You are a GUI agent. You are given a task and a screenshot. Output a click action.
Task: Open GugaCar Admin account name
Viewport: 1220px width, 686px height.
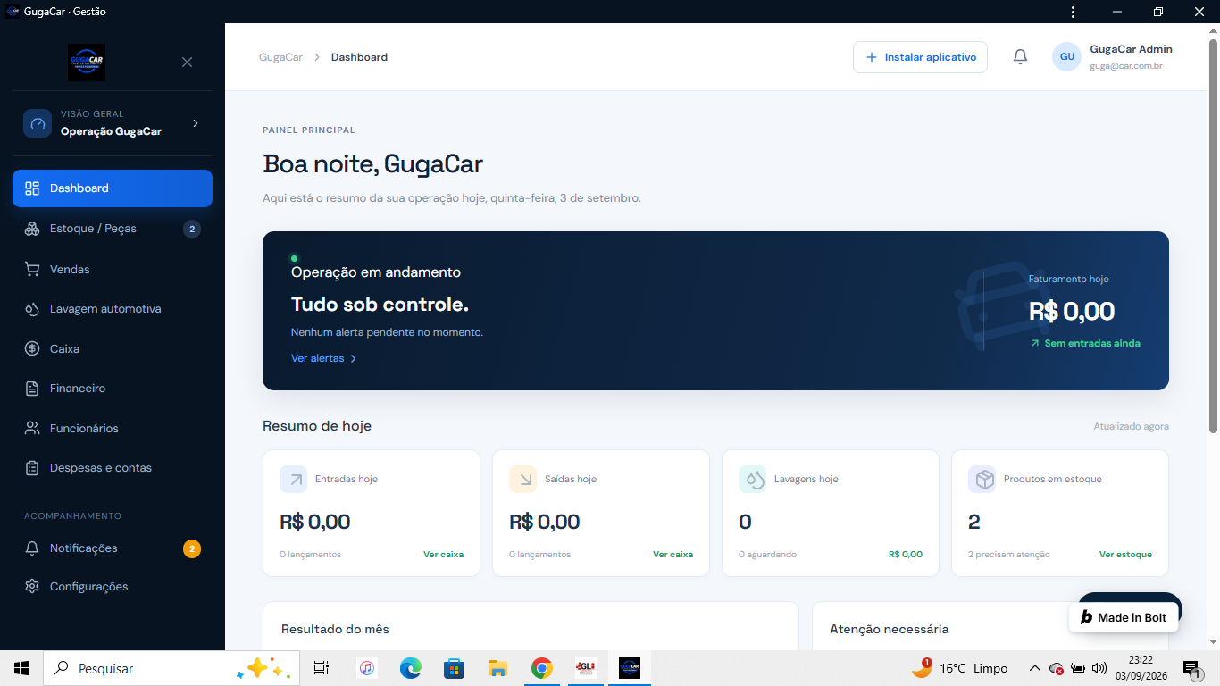pyautogui.click(x=1131, y=49)
